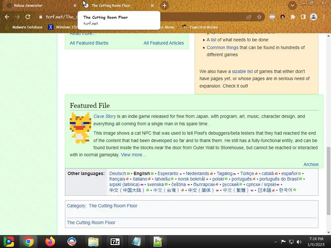
Task: Open the Chrome three-dot menu
Action: [324, 17]
